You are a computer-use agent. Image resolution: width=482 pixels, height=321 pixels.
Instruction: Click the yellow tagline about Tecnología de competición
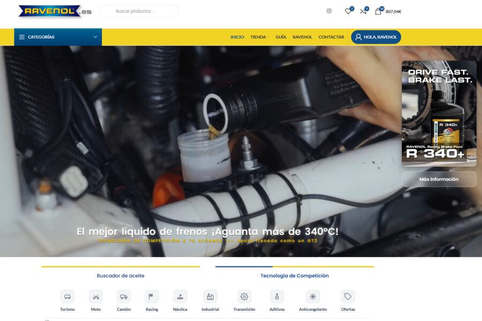tap(207, 241)
